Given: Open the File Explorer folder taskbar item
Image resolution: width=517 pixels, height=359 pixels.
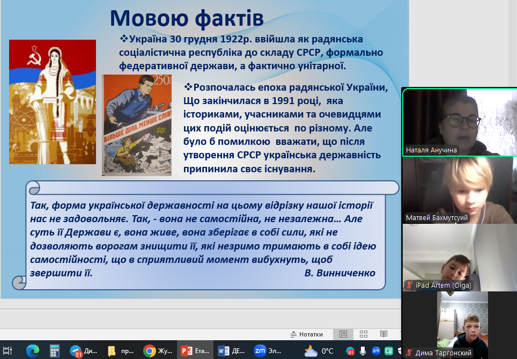Looking at the screenshot, I should point(121,350).
